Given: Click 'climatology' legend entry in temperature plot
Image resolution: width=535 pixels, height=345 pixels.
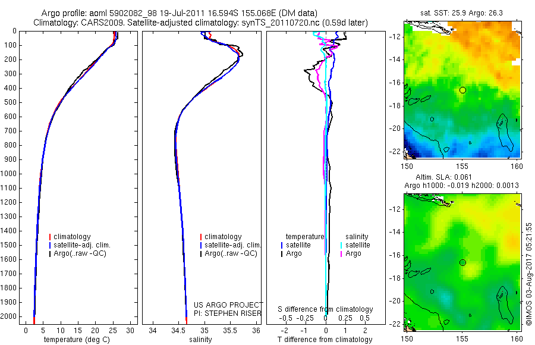Looking at the screenshot, I should (72, 237).
